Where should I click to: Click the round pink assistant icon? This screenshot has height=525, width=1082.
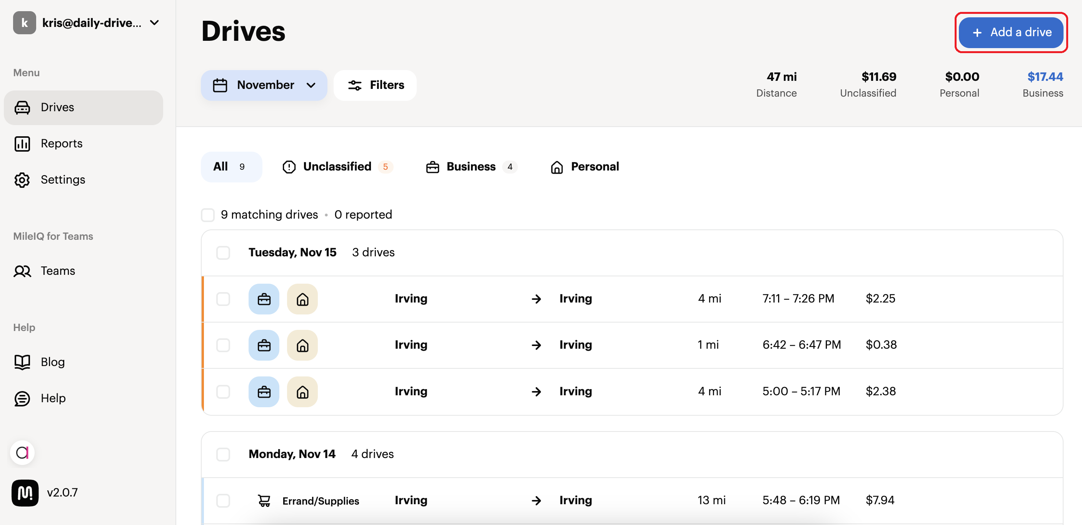[x=22, y=452]
